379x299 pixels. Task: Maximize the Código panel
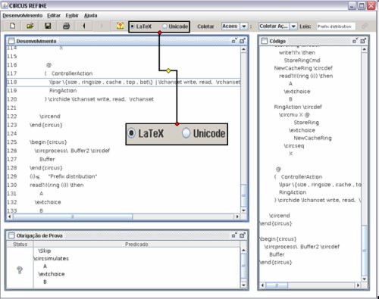click(x=363, y=41)
